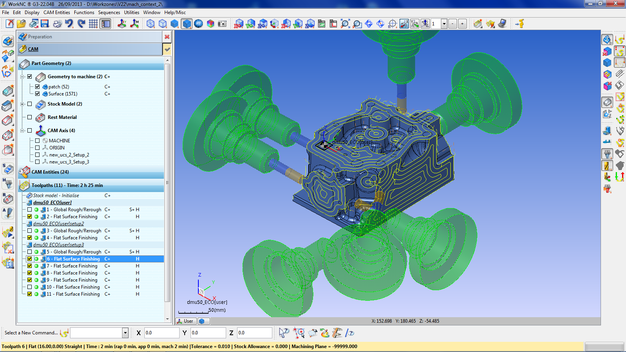Click the Save floppy disk icon
The height and width of the screenshot is (352, 626).
click(x=45, y=24)
